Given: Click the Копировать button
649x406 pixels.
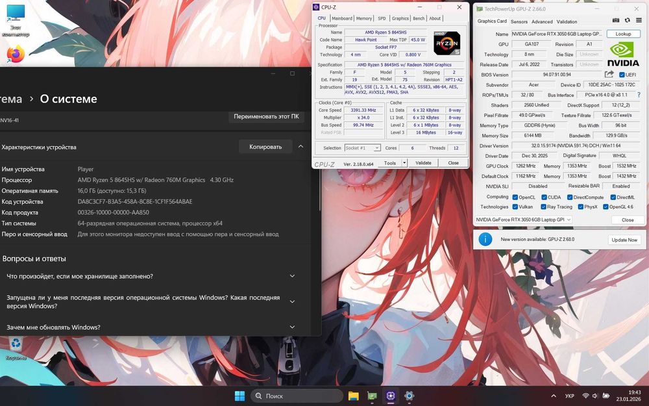Looking at the screenshot, I should coord(265,147).
